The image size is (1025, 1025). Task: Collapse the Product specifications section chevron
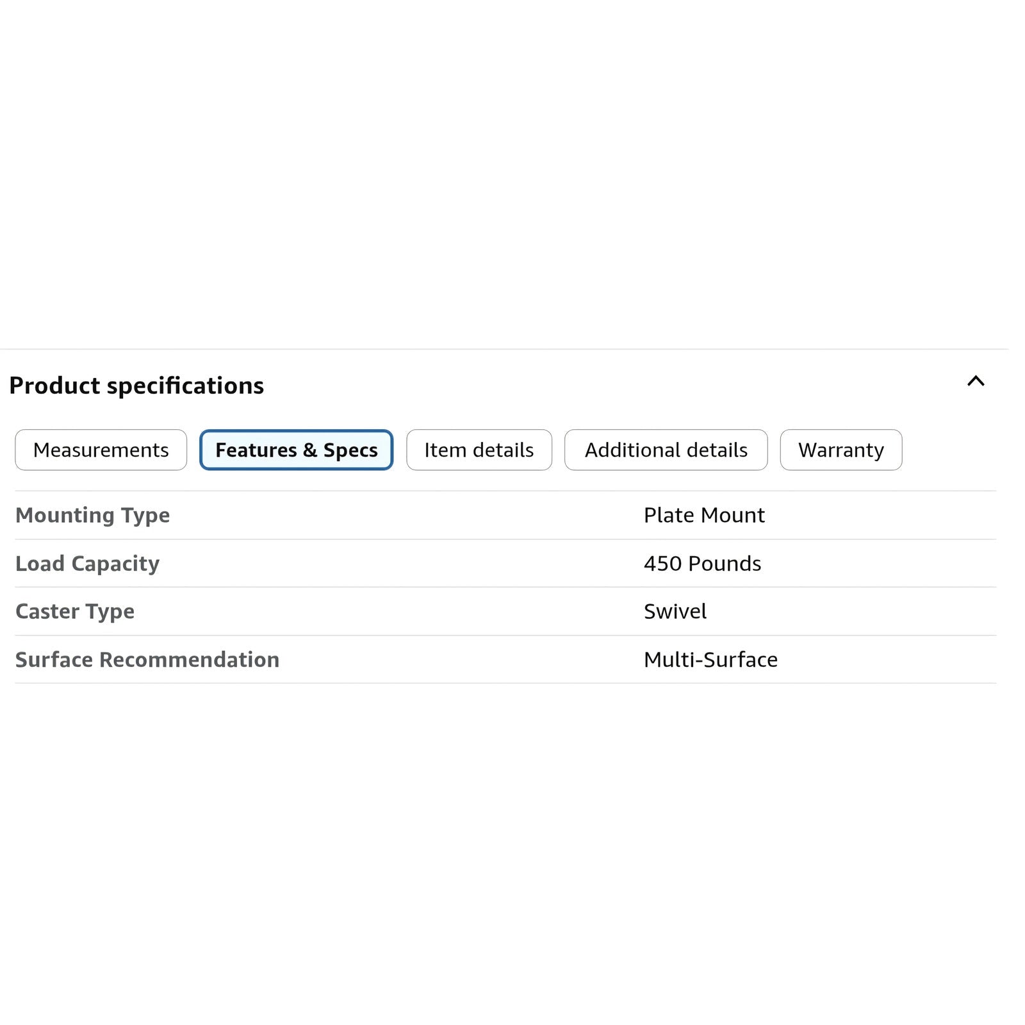click(x=976, y=381)
